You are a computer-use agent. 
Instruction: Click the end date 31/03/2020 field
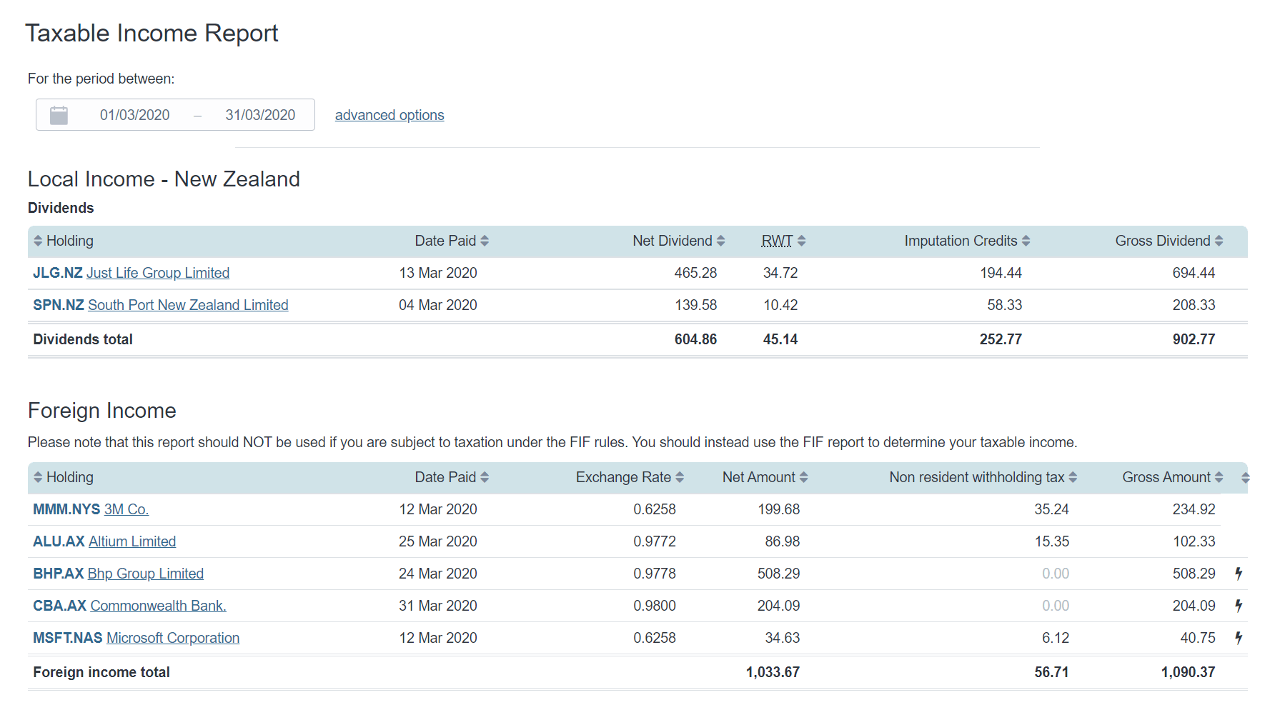(260, 115)
